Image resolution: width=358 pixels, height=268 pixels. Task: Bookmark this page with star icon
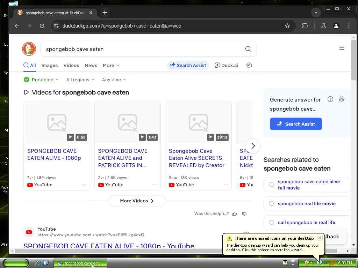pos(287,26)
